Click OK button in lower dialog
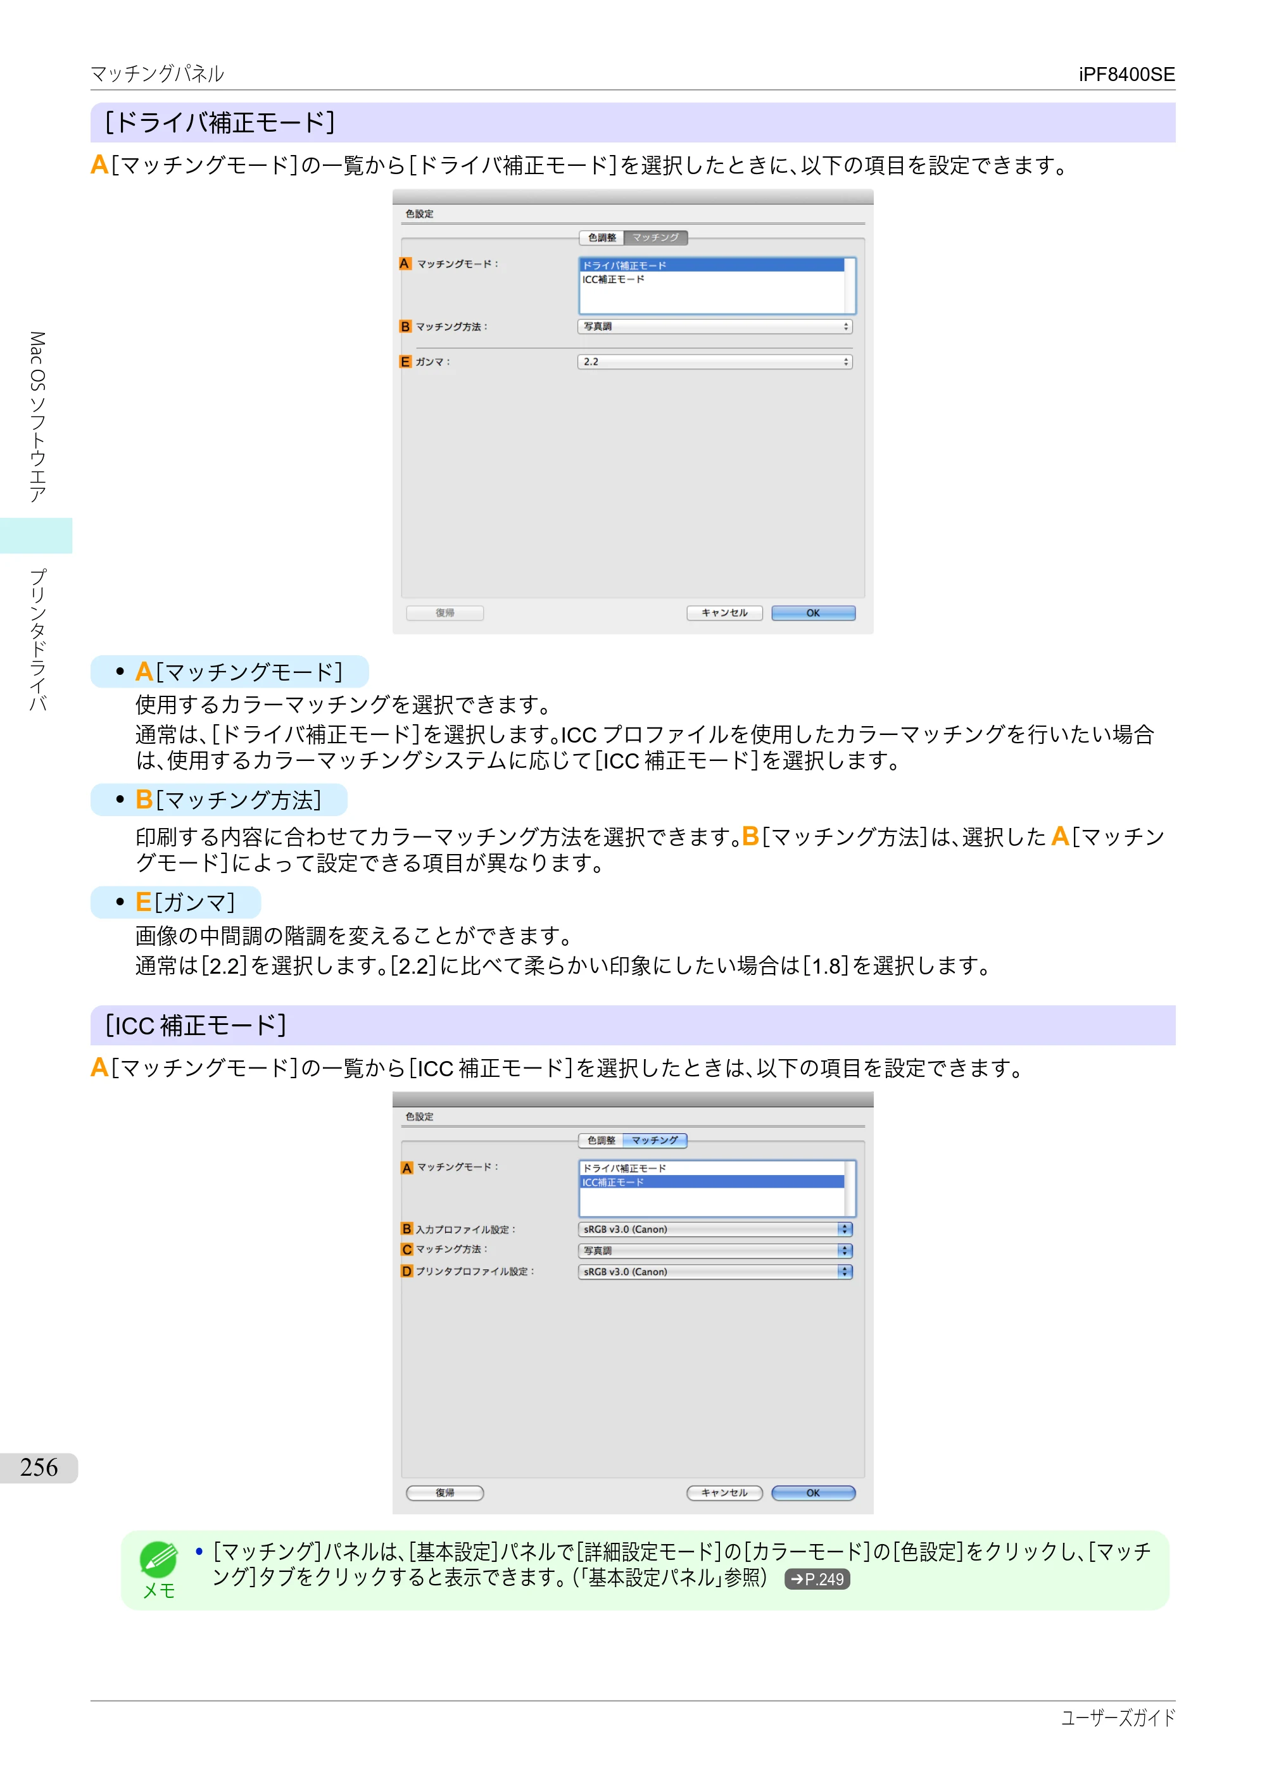 click(813, 1493)
